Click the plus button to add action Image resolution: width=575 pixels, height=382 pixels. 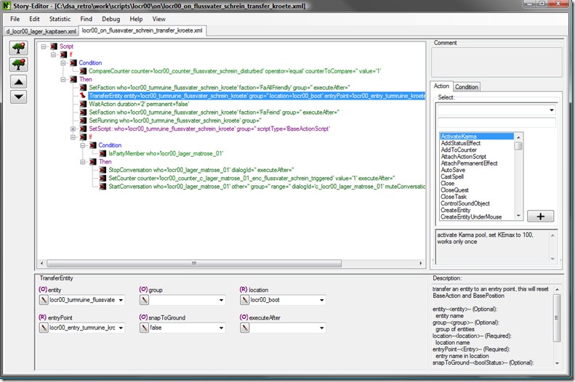tap(539, 216)
